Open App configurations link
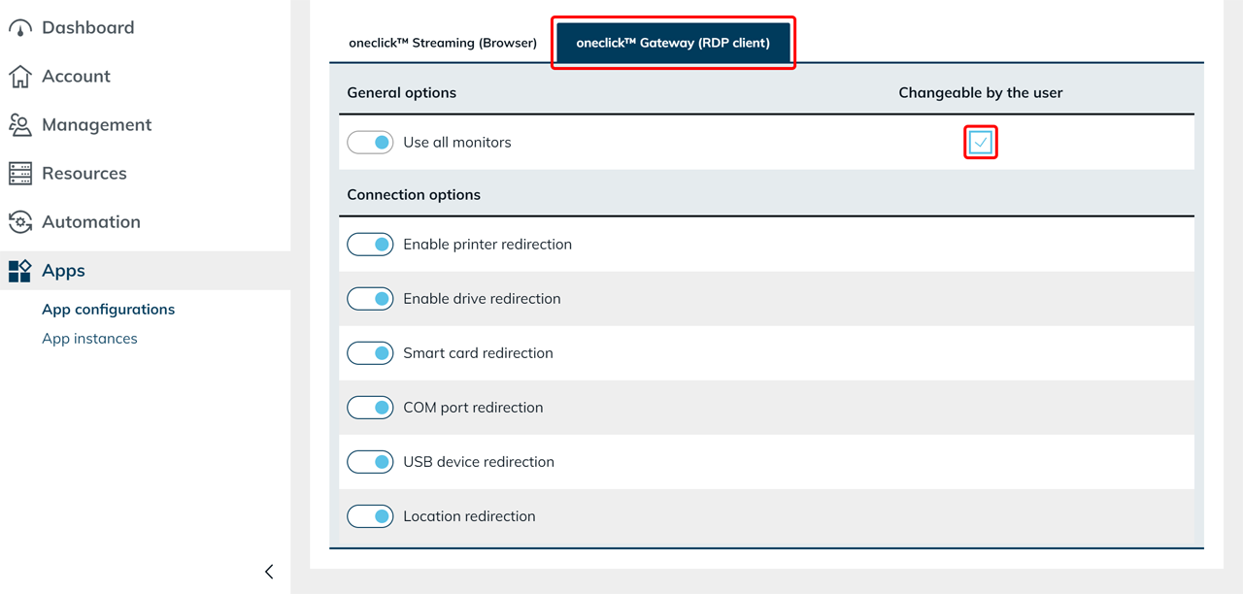 tap(109, 310)
